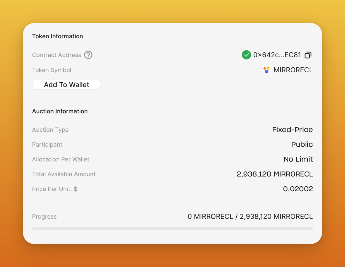345x267 pixels.
Task: Click the Contract Address help question-mark icon
Action: 88,55
